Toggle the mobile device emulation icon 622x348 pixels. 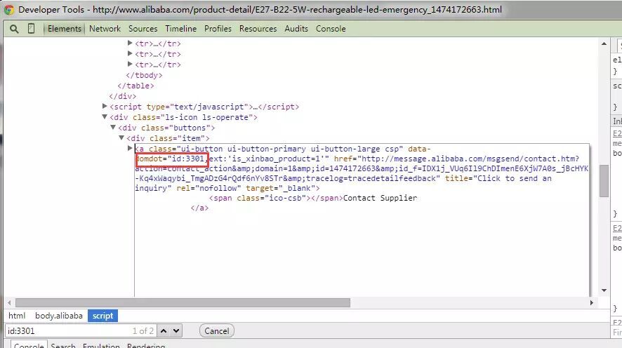[31, 29]
